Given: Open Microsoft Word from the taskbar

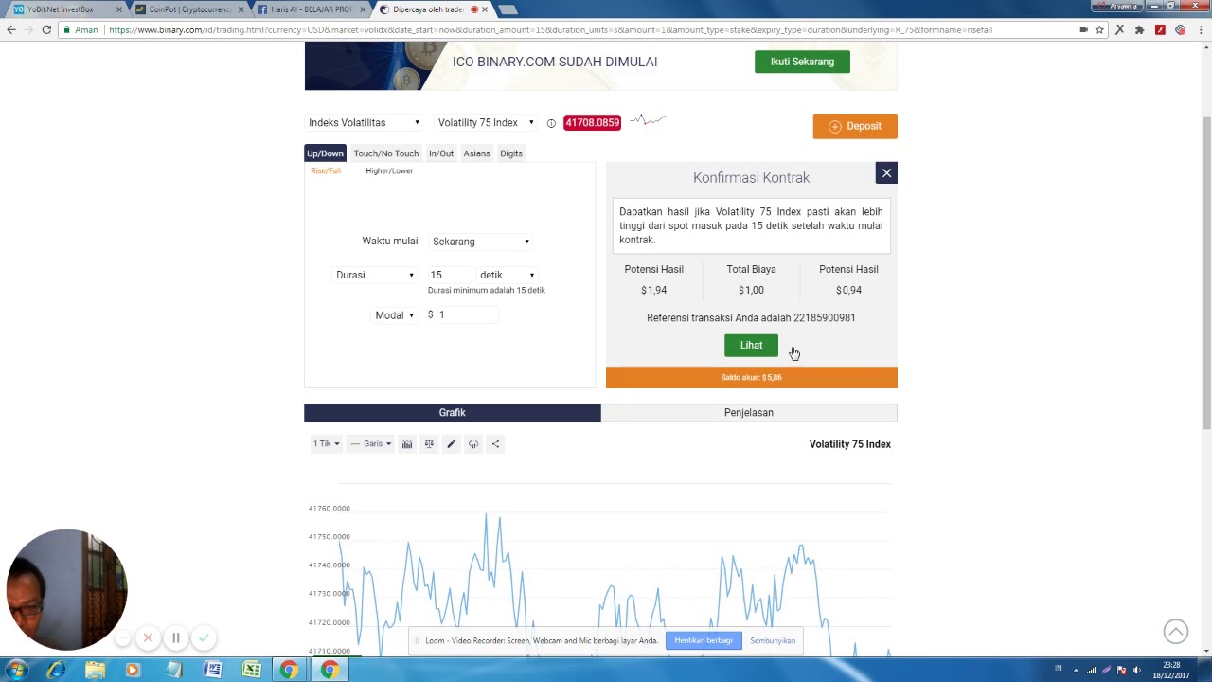Looking at the screenshot, I should coord(212,670).
